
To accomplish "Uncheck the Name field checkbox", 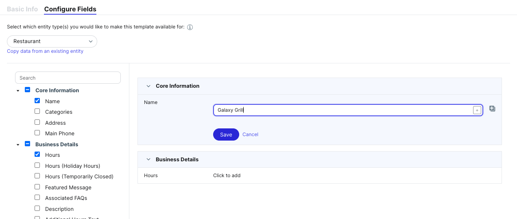I will tap(37, 101).
